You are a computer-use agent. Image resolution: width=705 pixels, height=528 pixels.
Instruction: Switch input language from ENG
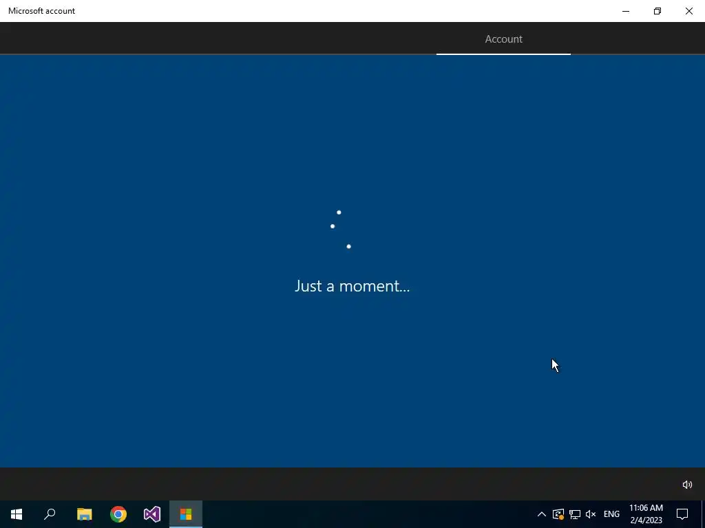click(611, 514)
